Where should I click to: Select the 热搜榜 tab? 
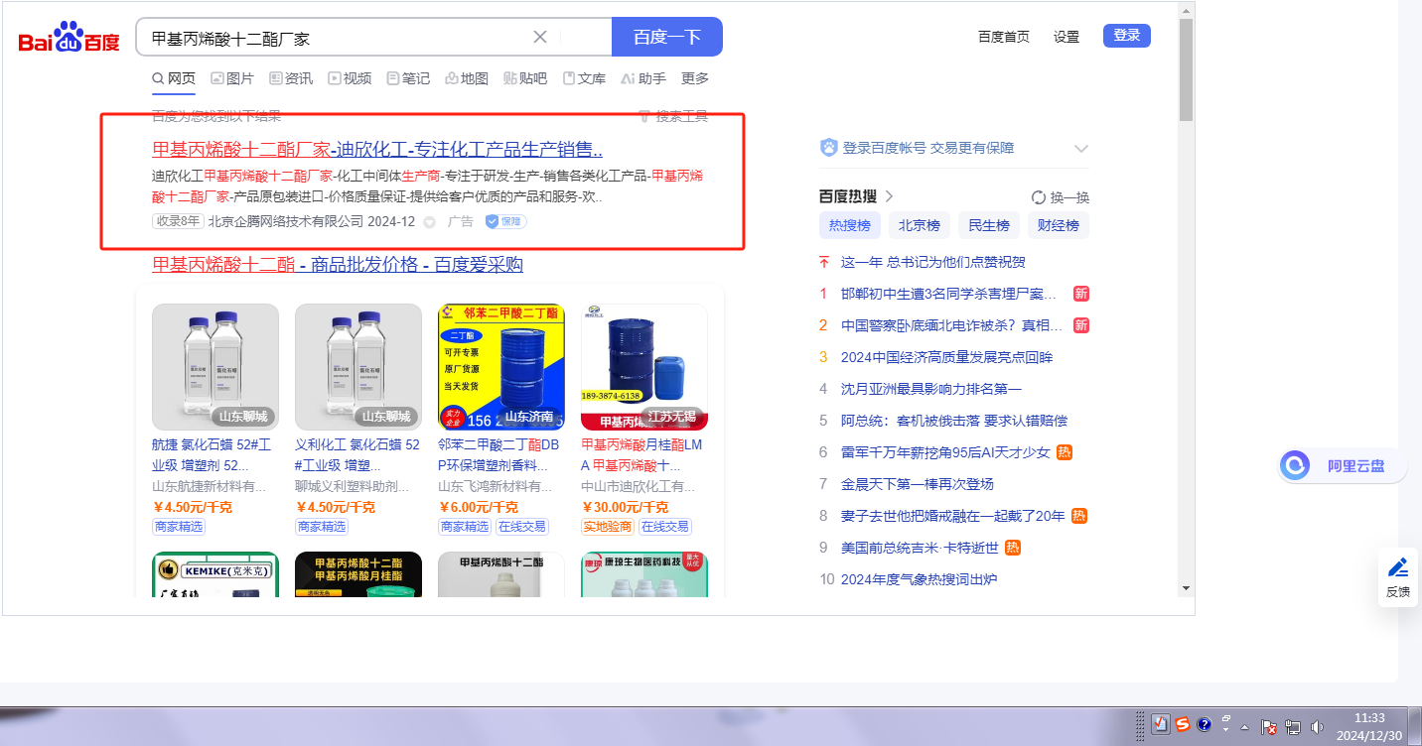pos(850,225)
